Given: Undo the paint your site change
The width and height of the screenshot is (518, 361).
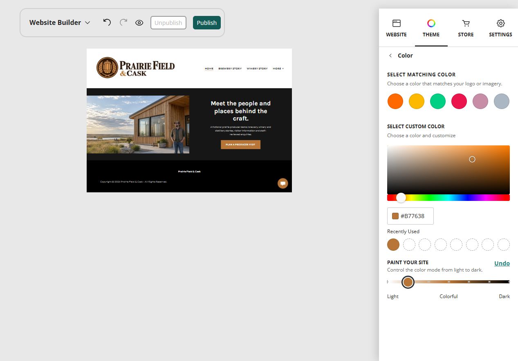Looking at the screenshot, I should [x=502, y=263].
